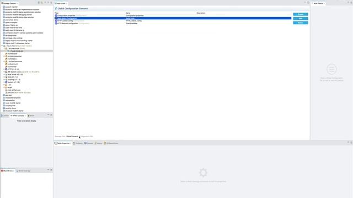Click the Create button
This screenshot has width=353, height=198.
tap(301, 14)
